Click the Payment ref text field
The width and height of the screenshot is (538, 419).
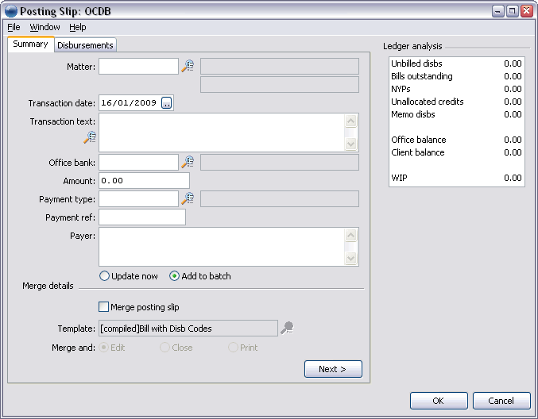pyautogui.click(x=142, y=217)
